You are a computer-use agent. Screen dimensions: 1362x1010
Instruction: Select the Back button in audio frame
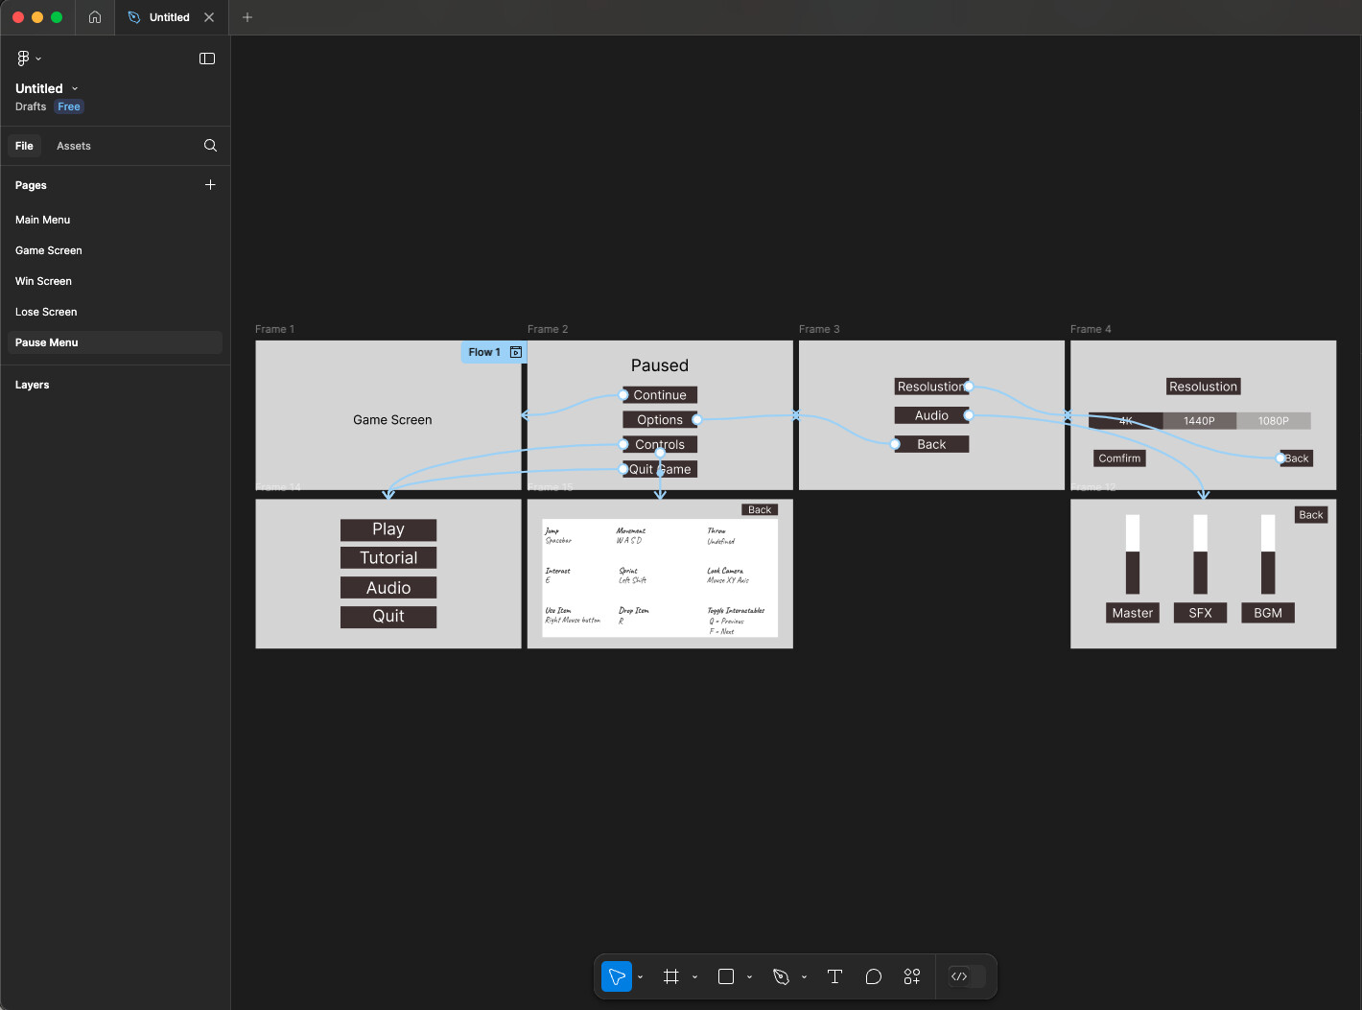pos(1311,515)
